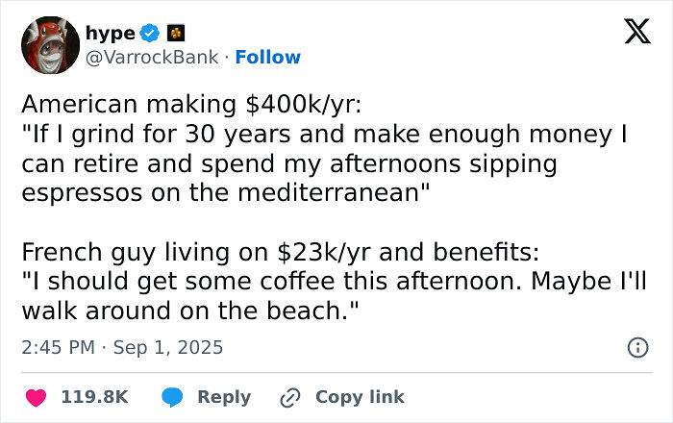
Task: Open the hype display name
Action: point(112,34)
